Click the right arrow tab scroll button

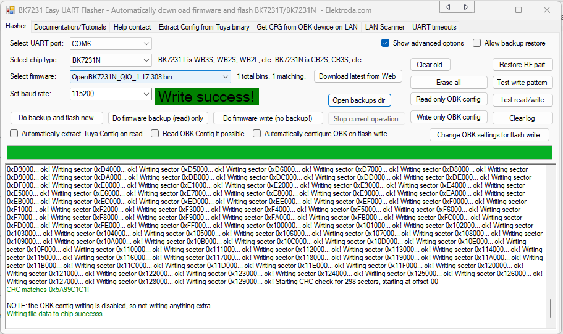(466, 7)
